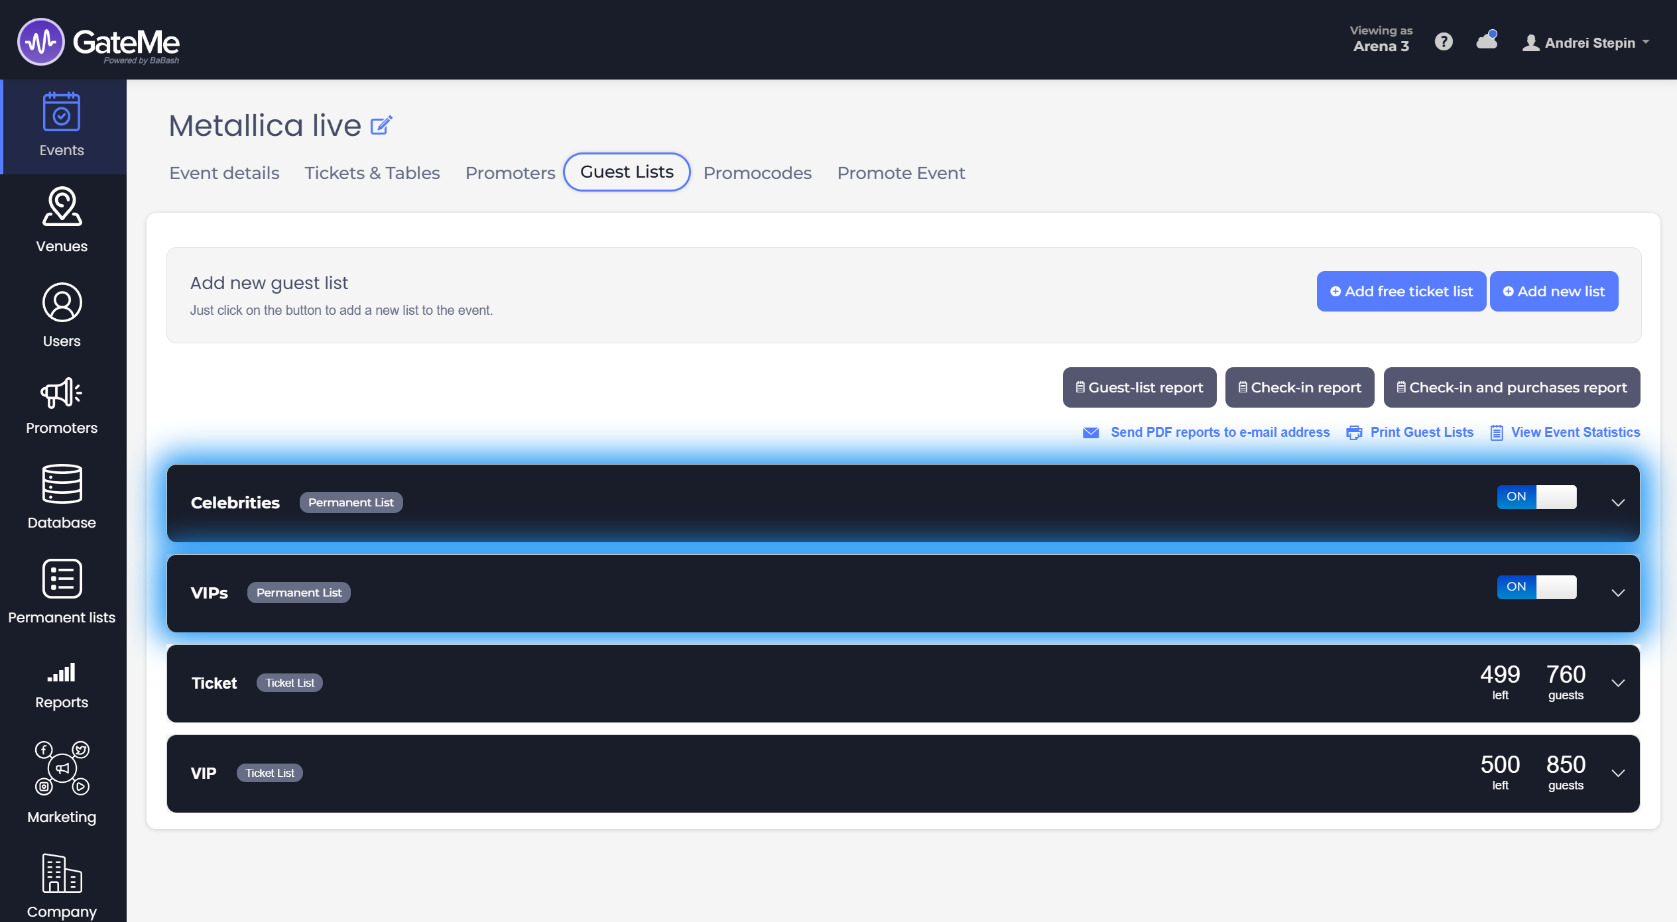Click Send PDF reports to e-mail address
This screenshot has width=1677, height=922.
[x=1220, y=432]
